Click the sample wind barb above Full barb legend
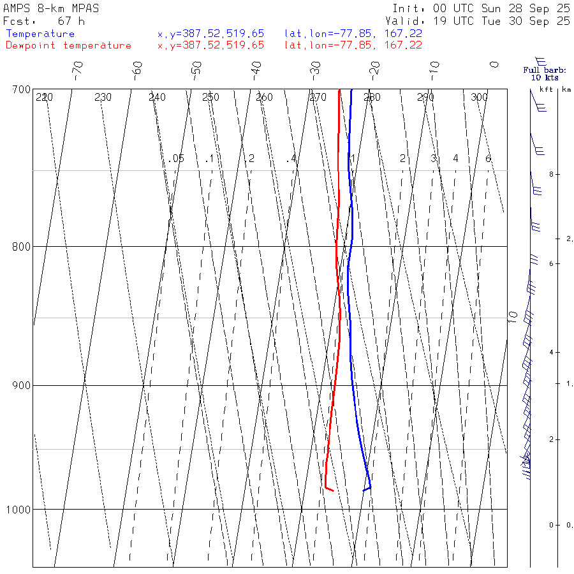 point(541,61)
